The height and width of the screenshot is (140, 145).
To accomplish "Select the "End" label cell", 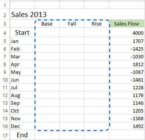I will 22,135.
